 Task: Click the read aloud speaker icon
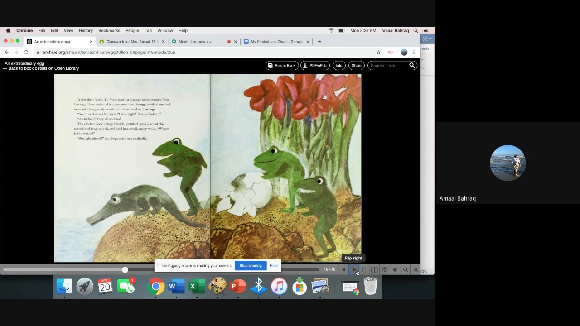point(395,270)
